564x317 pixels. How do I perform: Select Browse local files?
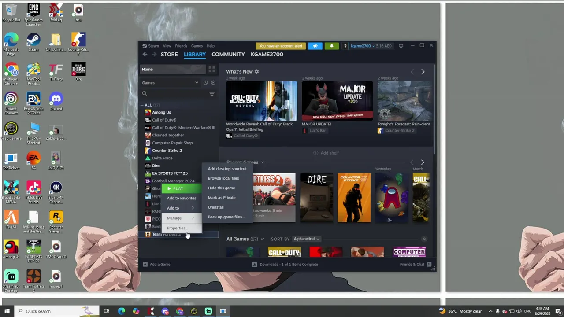click(223, 178)
